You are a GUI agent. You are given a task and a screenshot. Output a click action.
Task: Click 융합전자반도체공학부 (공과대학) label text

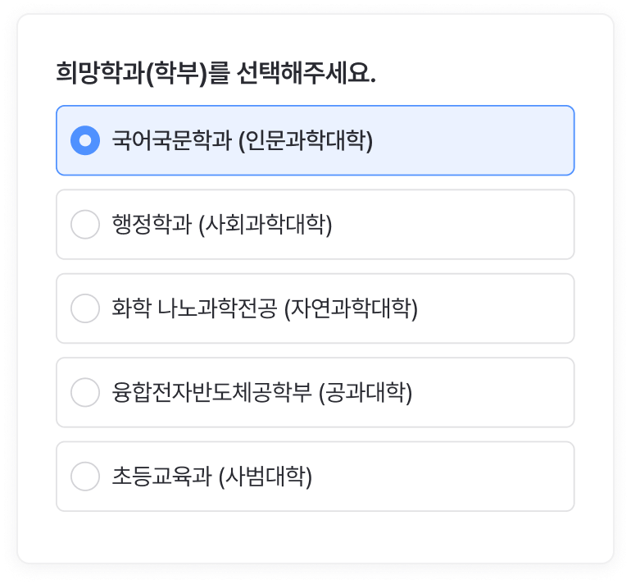[261, 392]
